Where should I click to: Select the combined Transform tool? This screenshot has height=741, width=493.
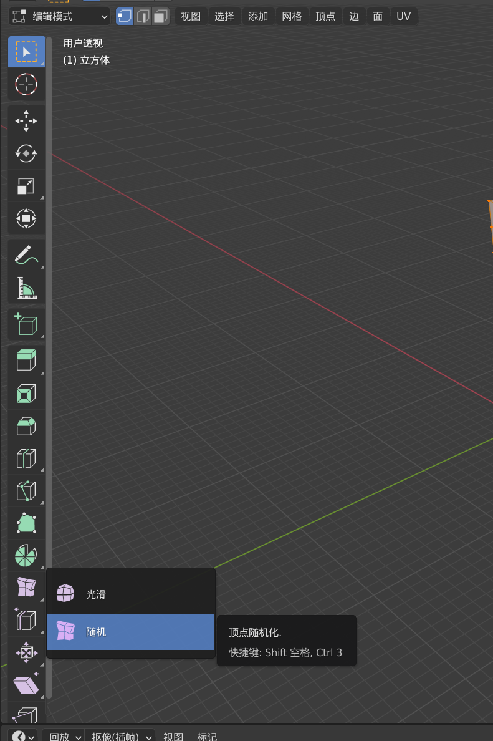26,218
